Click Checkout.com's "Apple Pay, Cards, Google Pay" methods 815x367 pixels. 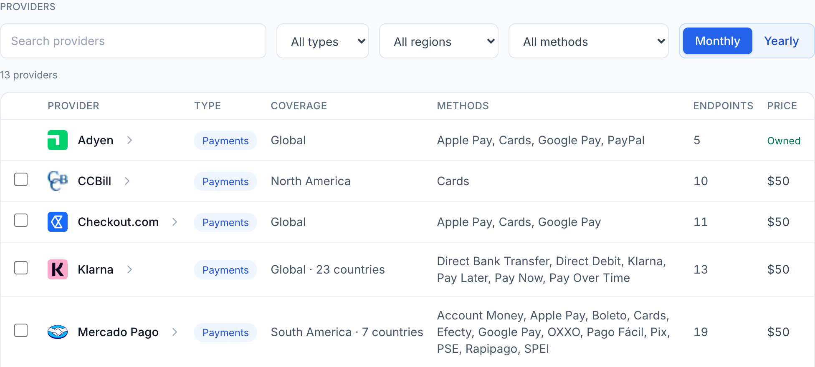click(x=519, y=222)
